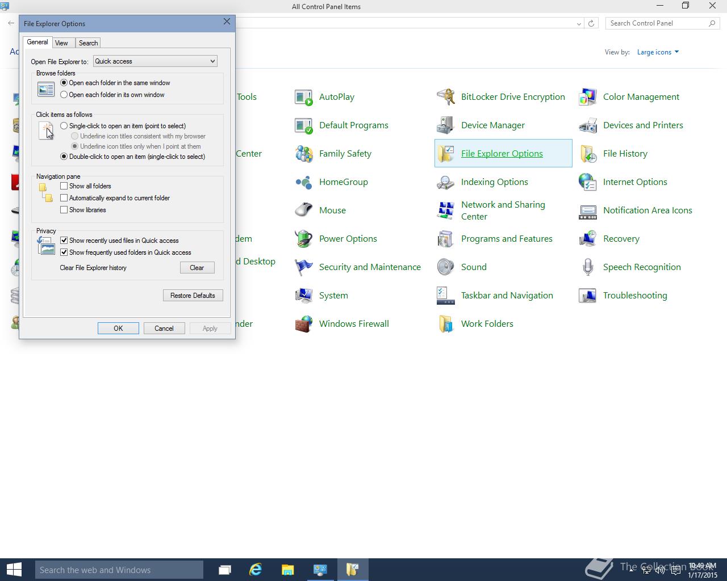Click the Restore Defaults button
The width and height of the screenshot is (727, 581).
click(x=193, y=296)
